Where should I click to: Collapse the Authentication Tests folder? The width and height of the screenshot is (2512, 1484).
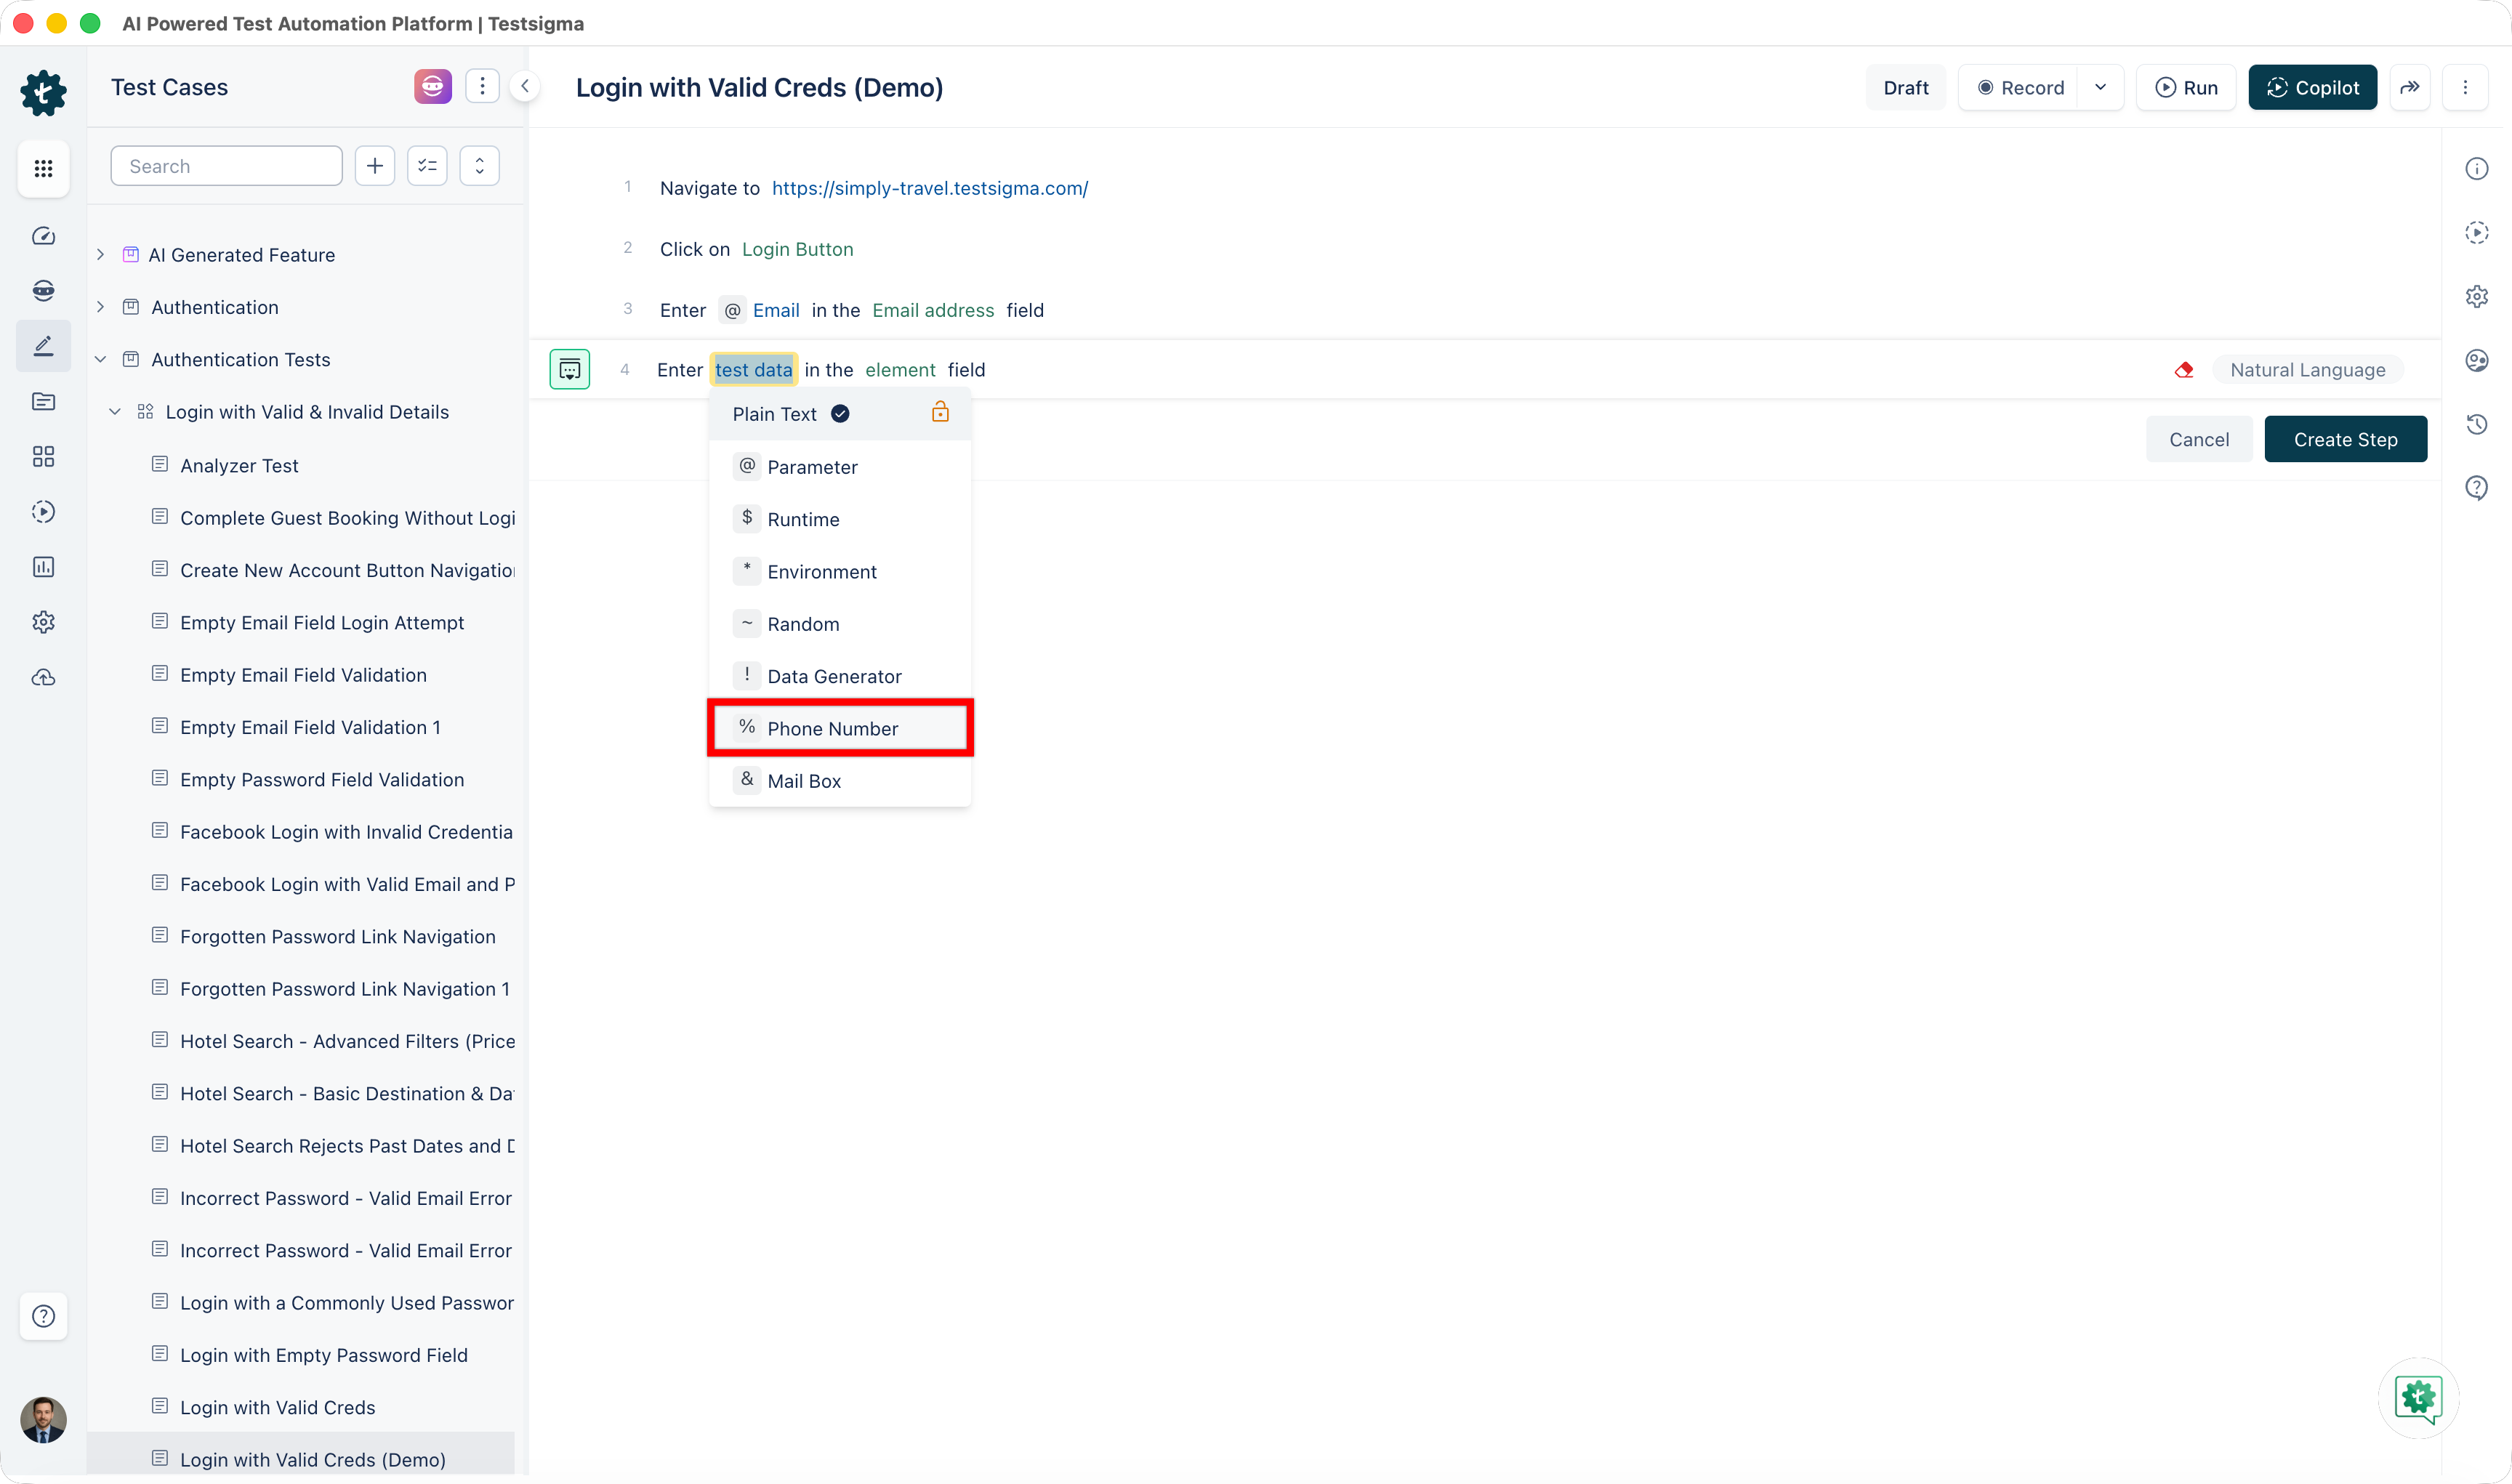click(101, 359)
